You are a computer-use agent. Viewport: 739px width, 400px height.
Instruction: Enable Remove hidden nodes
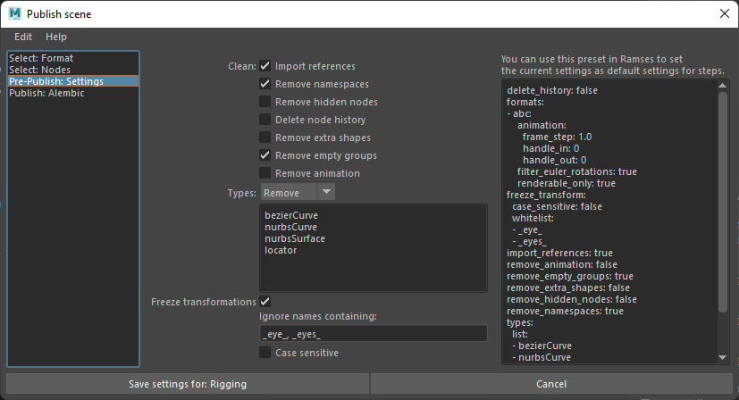[x=265, y=102]
